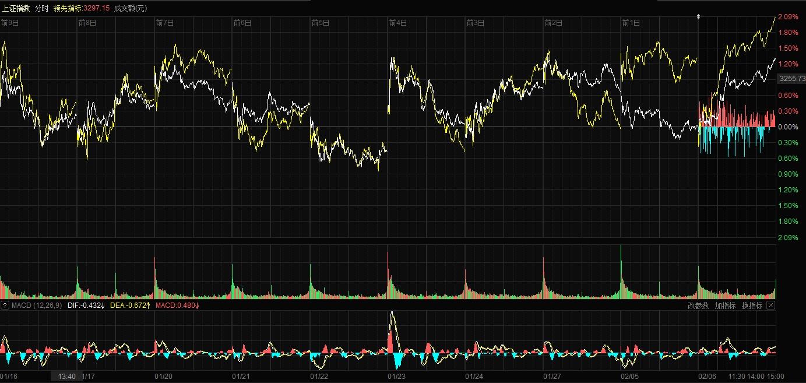Screen dimensions: 806x383
Task: Click the 02/06 date on time axis
Action: [708, 377]
